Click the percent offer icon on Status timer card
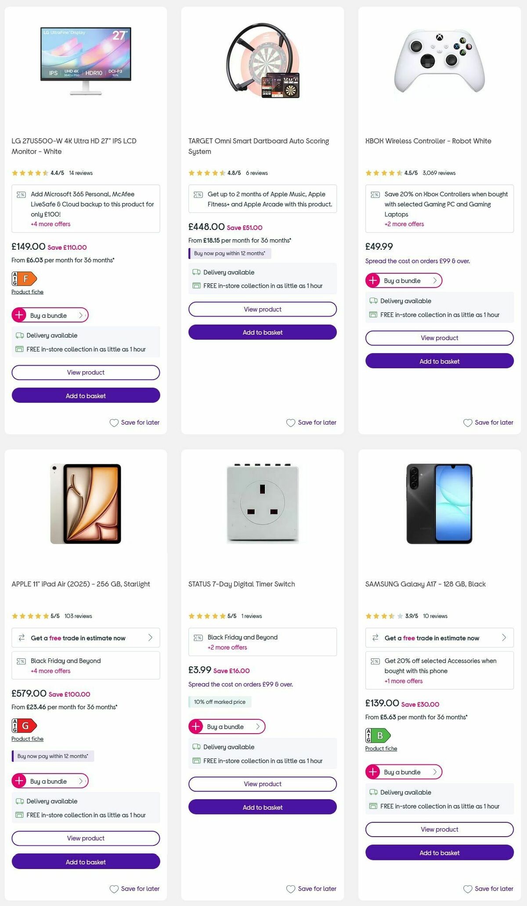527x906 pixels. point(198,637)
